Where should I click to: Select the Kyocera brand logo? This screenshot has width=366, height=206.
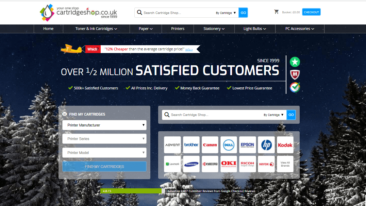(x=210, y=164)
